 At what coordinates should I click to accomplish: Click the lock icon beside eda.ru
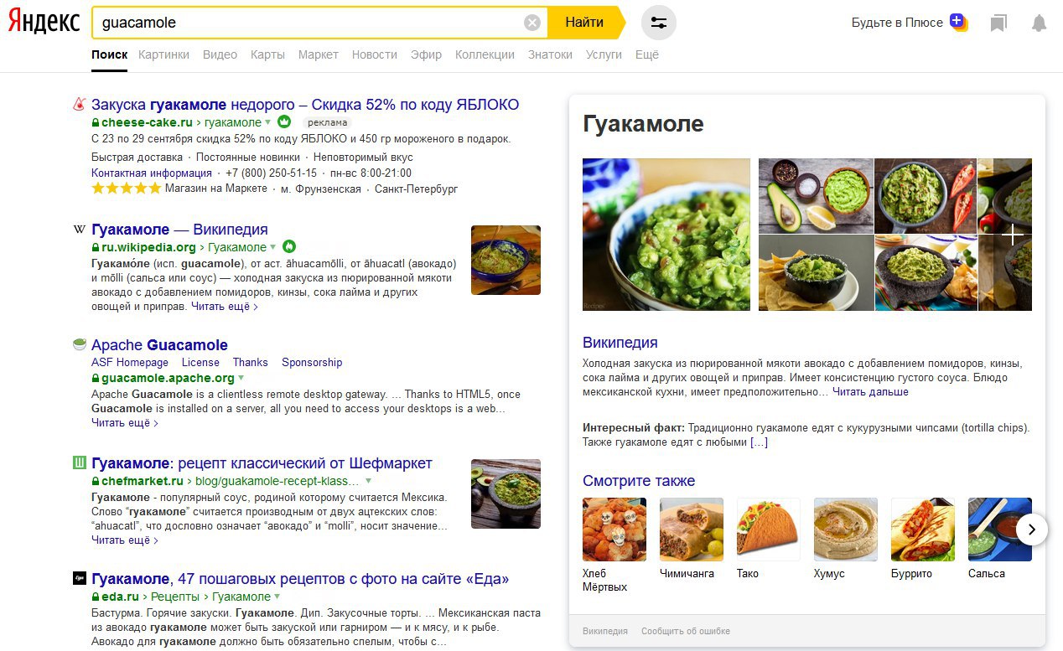[96, 597]
